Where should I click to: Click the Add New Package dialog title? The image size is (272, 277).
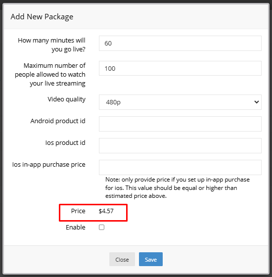(42, 17)
